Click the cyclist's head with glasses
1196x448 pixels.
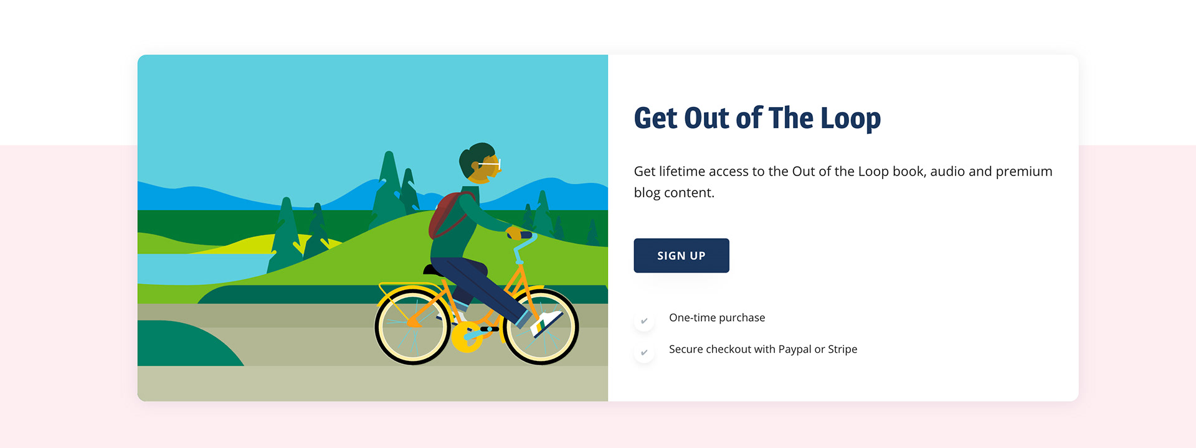pyautogui.click(x=480, y=163)
